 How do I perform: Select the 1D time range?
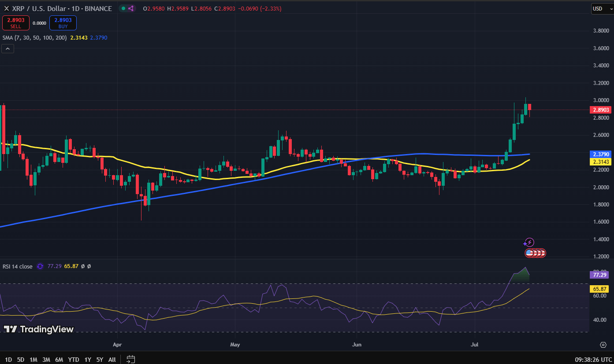pyautogui.click(x=8, y=360)
